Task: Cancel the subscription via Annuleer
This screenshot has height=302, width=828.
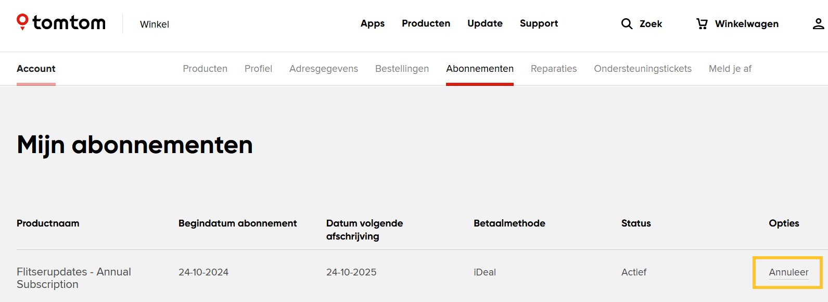Action: (x=788, y=272)
